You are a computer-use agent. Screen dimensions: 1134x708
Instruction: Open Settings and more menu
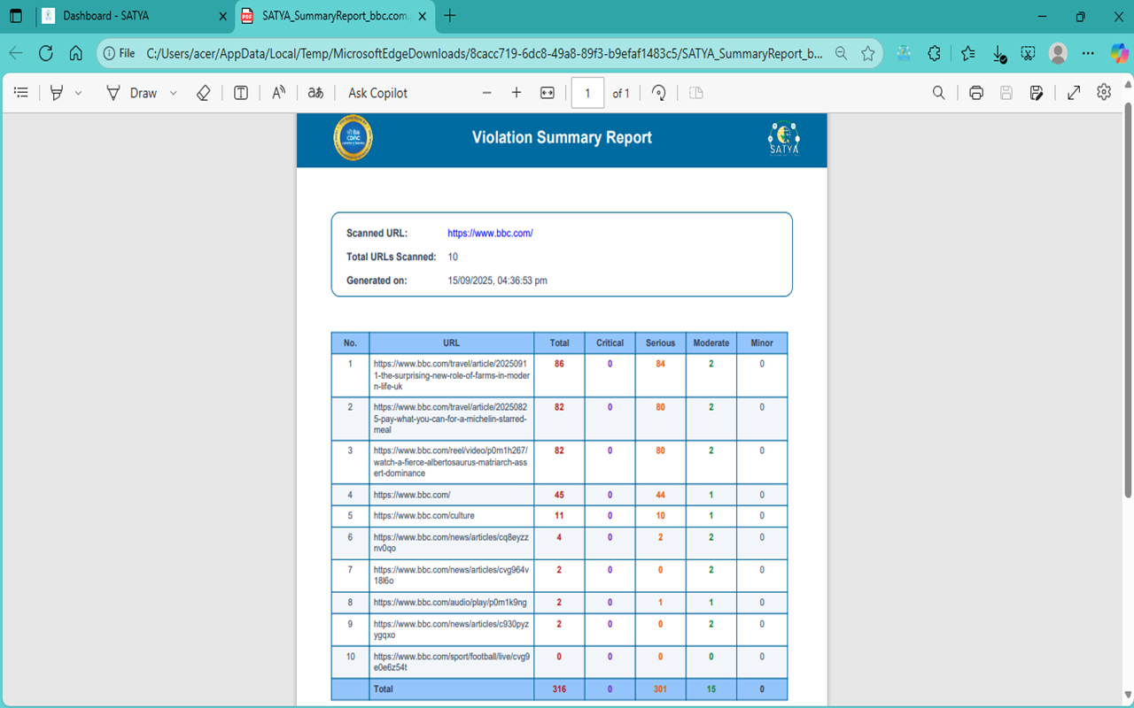tap(1088, 53)
